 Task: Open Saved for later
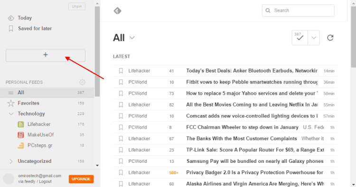tap(35, 28)
